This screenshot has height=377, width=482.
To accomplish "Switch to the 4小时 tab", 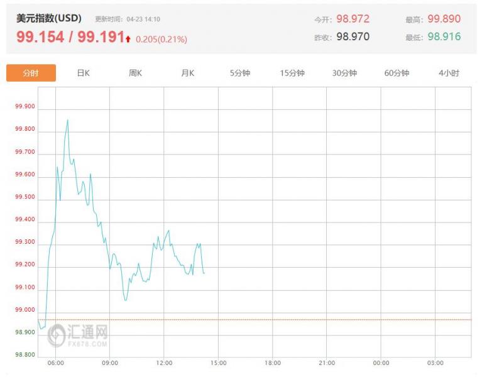I will (449, 73).
